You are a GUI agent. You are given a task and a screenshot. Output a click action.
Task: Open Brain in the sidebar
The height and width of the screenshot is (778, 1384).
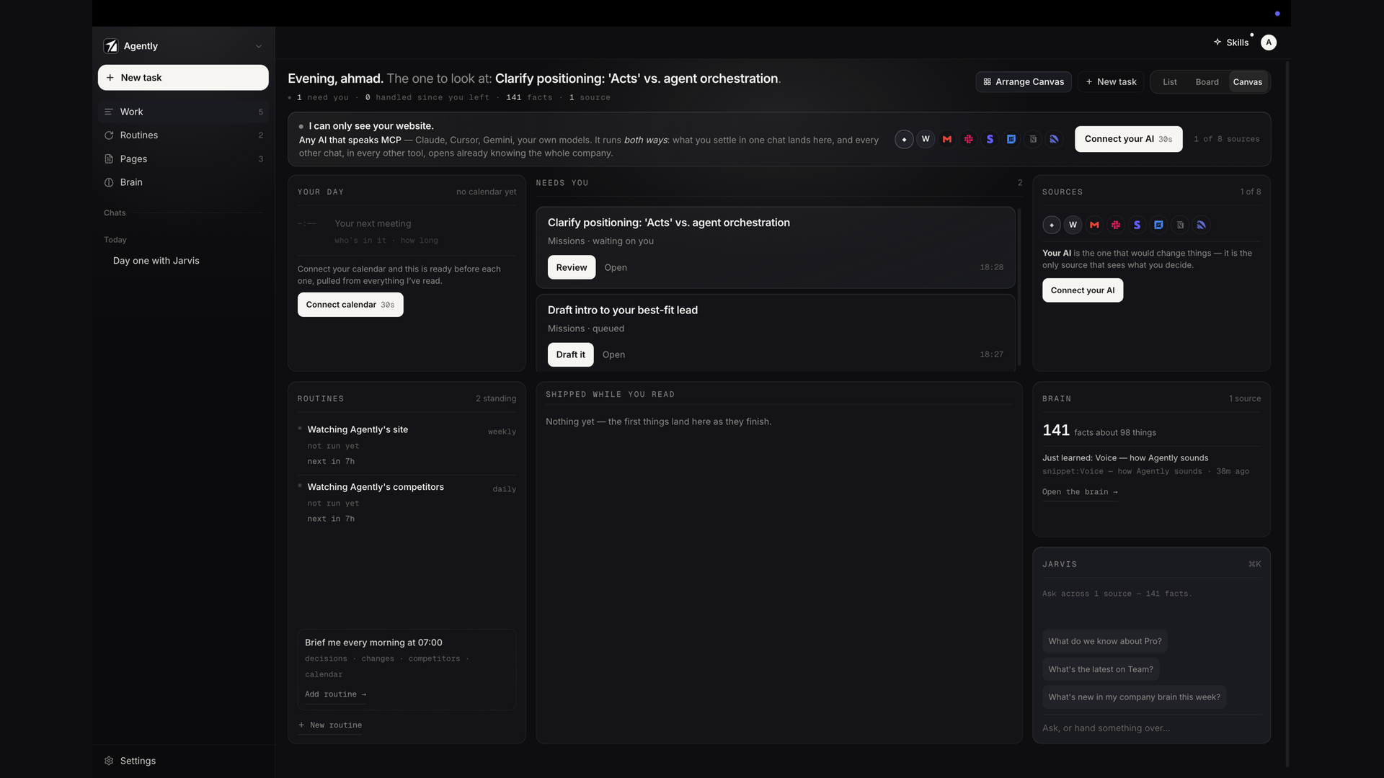point(183,182)
